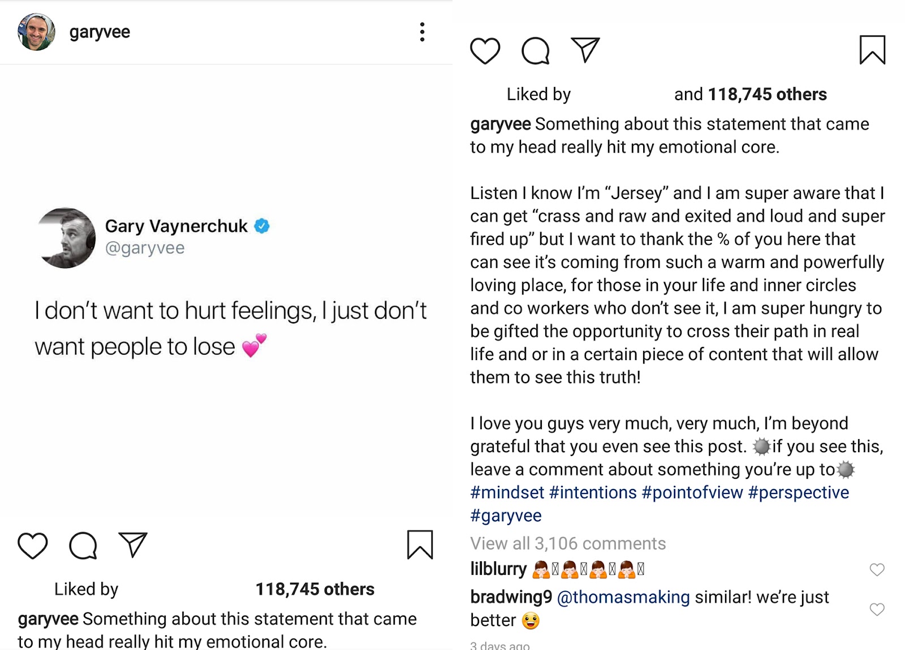Open the three-dot post options menu
This screenshot has height=650, width=905.
[422, 32]
